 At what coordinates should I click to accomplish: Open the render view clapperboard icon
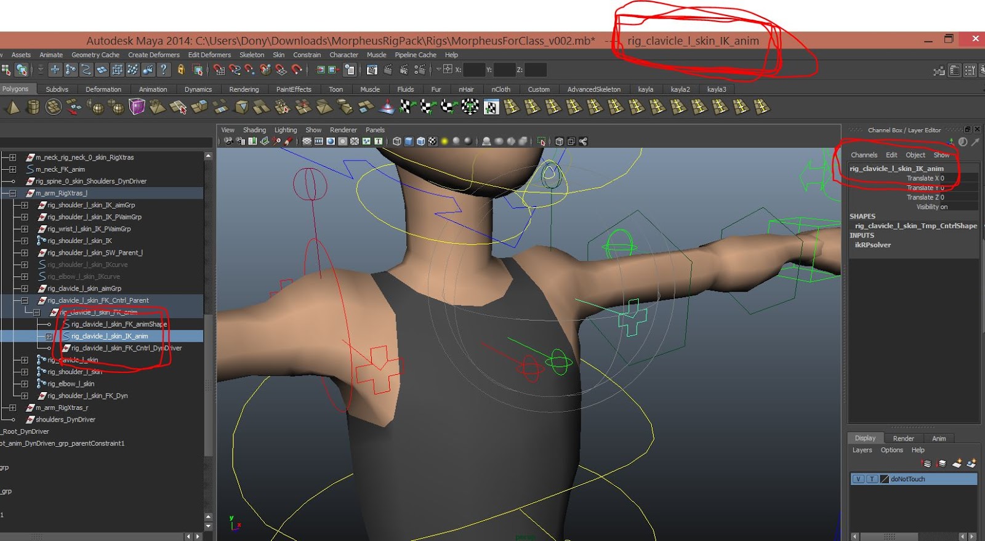pos(372,70)
